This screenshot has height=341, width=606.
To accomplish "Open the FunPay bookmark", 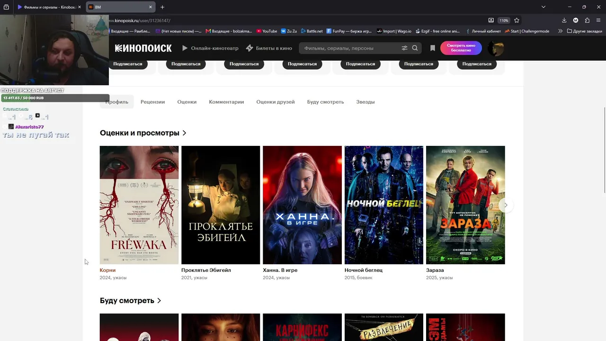I will [x=349, y=31].
